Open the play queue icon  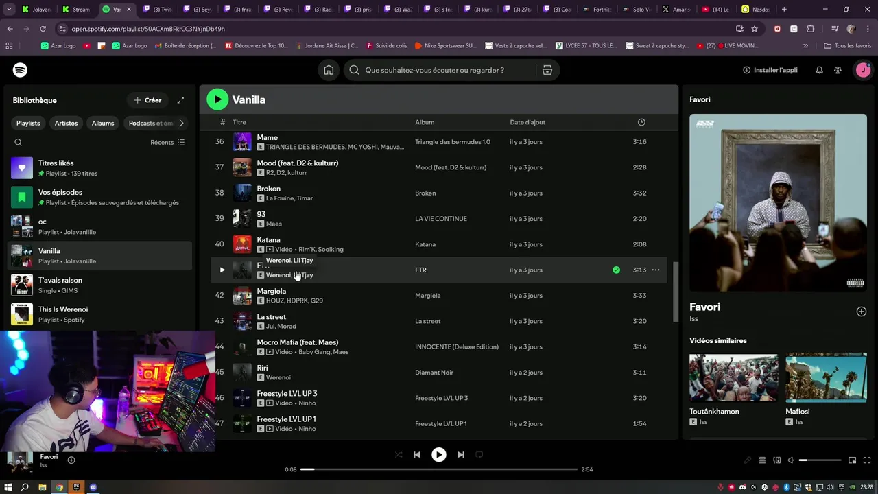(762, 460)
